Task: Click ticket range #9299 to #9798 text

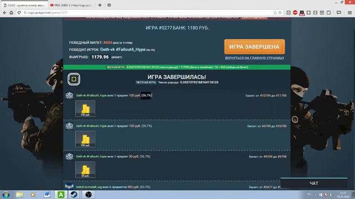Action: (x=267, y=156)
